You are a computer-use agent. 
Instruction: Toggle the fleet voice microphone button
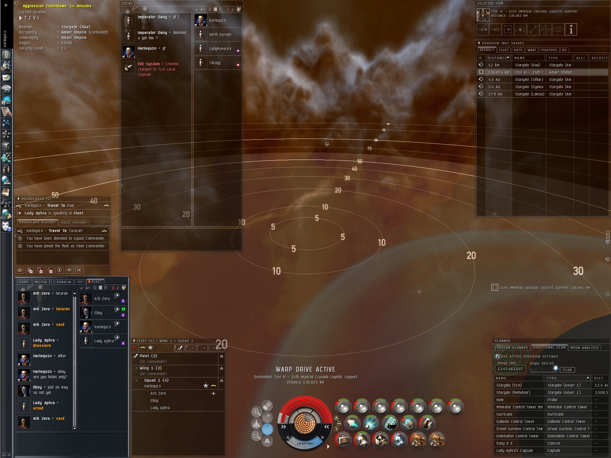pyautogui.click(x=179, y=348)
